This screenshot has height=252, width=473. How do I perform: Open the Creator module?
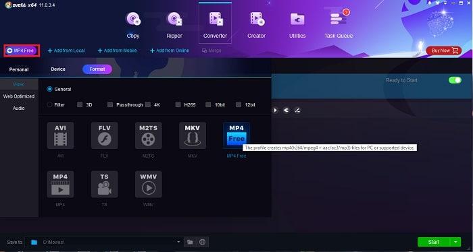click(x=256, y=25)
